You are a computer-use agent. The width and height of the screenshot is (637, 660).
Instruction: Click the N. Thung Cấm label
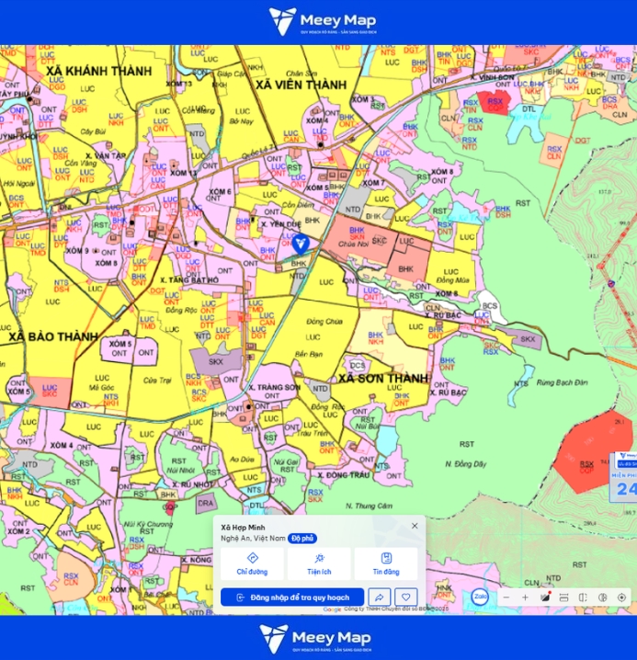pyautogui.click(x=369, y=506)
